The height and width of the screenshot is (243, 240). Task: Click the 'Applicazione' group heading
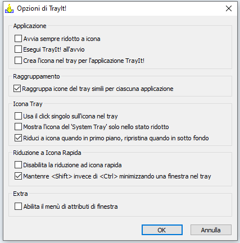[30, 26]
